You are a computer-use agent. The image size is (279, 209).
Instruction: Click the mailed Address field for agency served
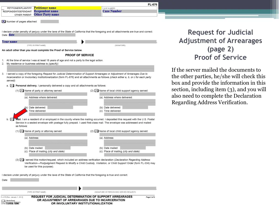129,143
